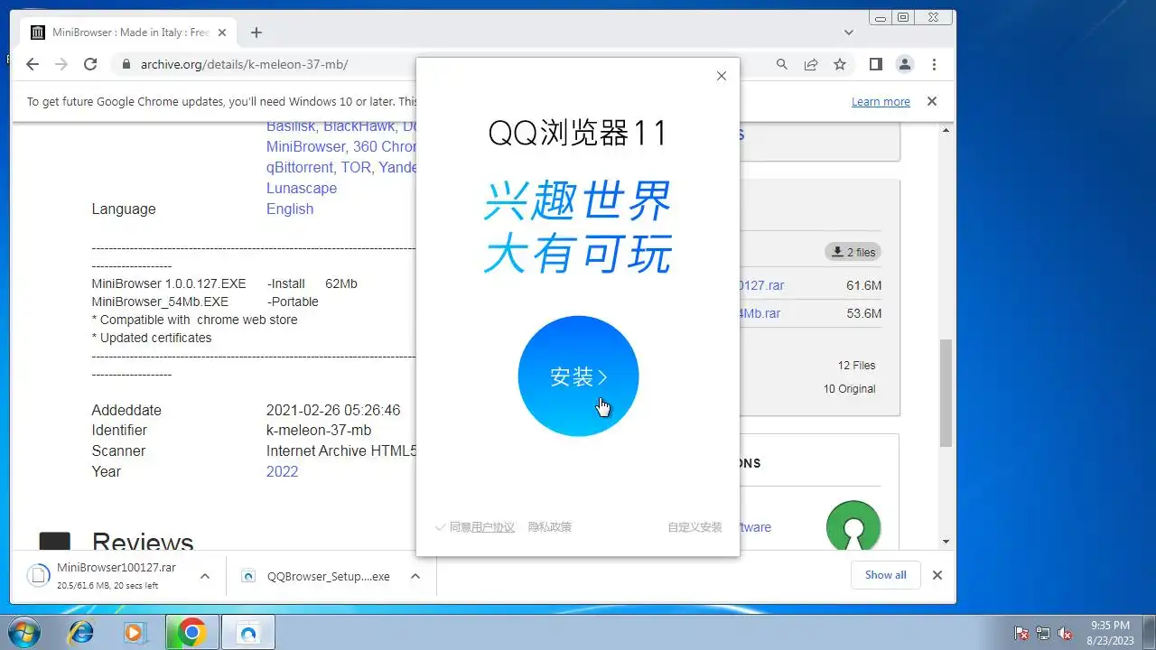Dismiss the Chrome update infobar

pos(932,101)
